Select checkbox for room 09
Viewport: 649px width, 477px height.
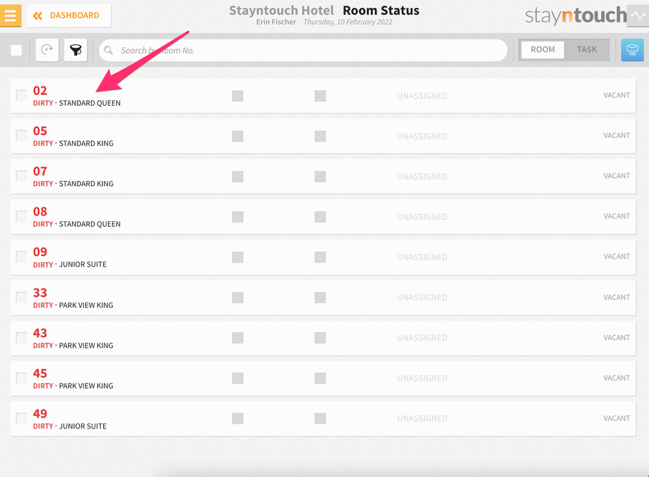click(x=22, y=256)
